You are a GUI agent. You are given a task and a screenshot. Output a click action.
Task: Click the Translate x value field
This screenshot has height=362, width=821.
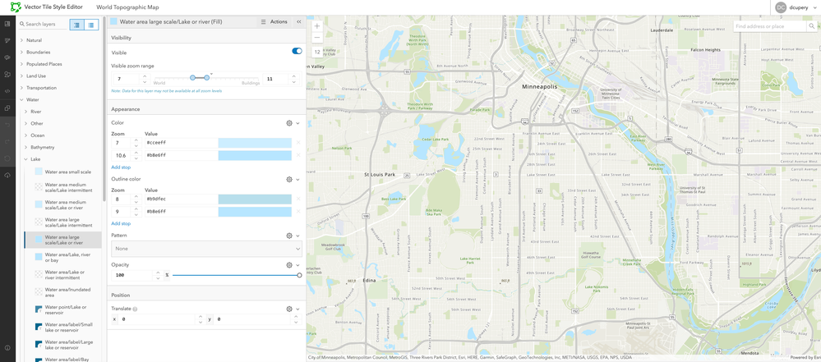156,319
